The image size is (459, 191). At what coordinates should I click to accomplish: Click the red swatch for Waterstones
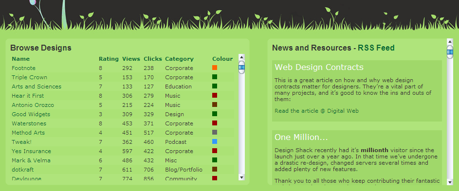click(x=215, y=123)
